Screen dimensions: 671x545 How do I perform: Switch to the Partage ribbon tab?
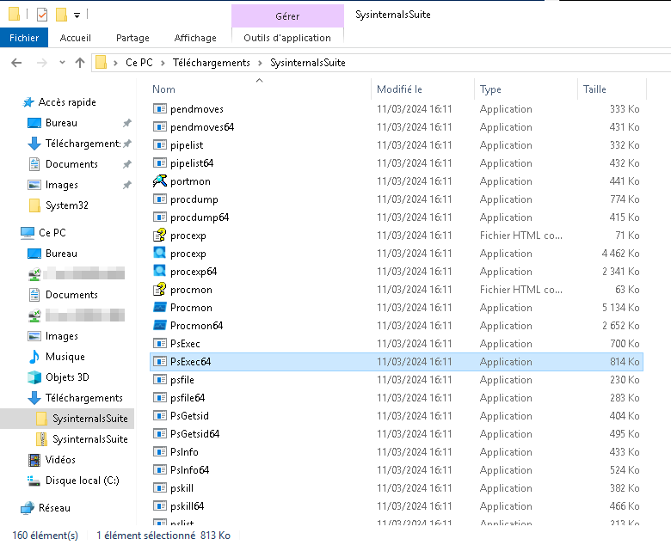point(132,38)
